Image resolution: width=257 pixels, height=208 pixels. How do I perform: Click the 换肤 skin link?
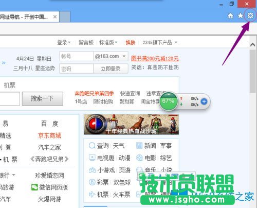click(x=131, y=42)
